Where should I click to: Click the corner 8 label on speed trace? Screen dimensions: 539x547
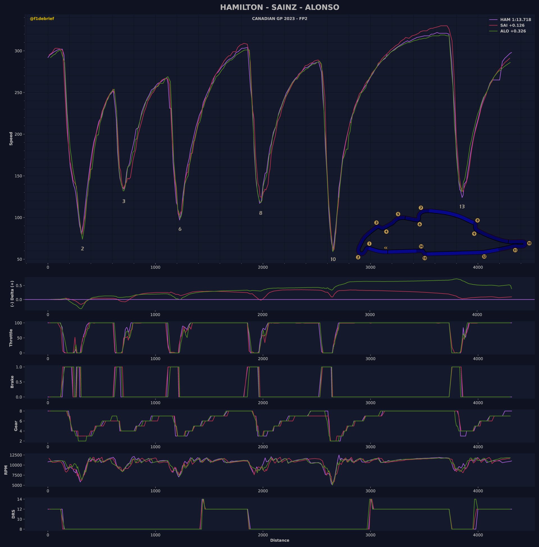point(261,213)
